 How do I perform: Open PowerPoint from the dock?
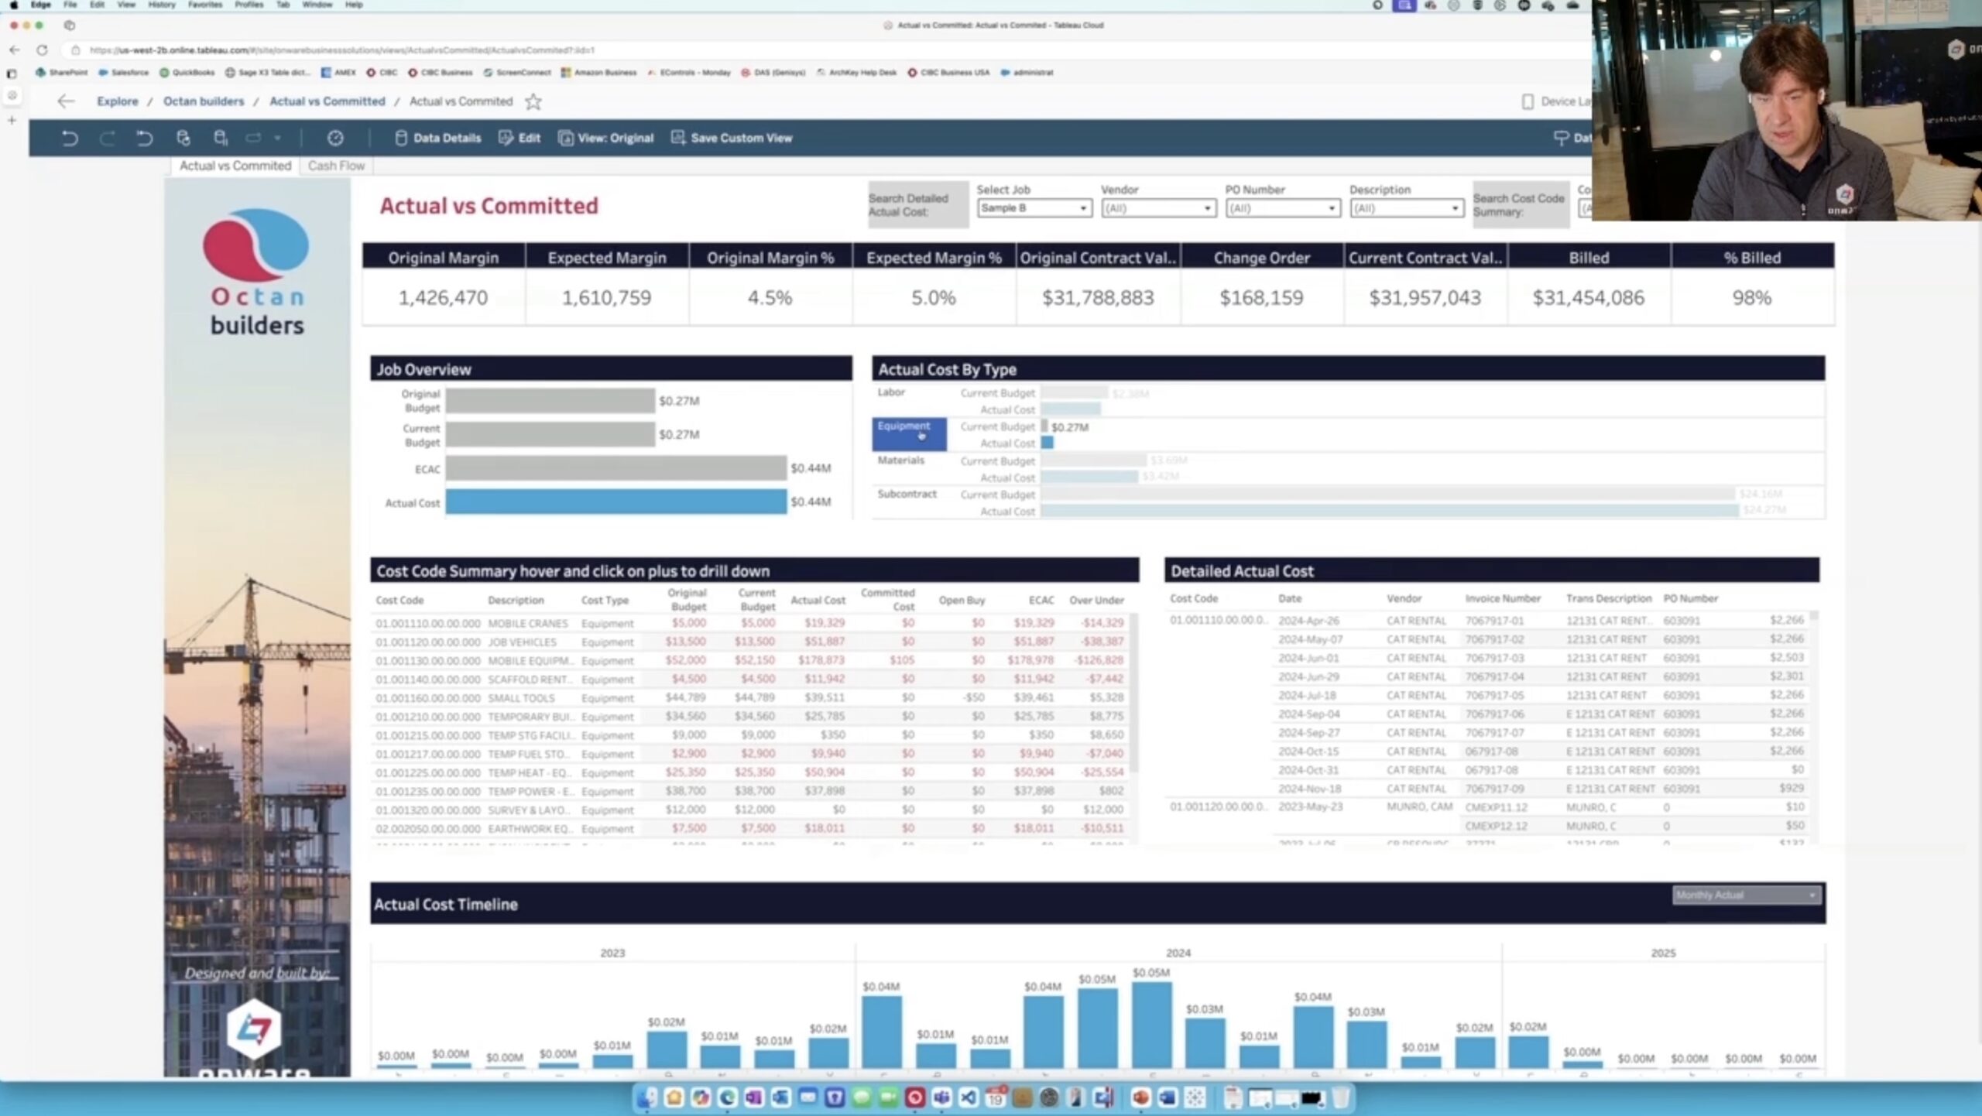click(1140, 1097)
